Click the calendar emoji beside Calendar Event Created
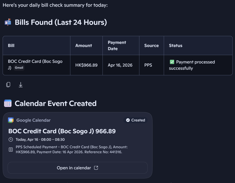Viewport: 235px width, 183px height. coord(8,103)
